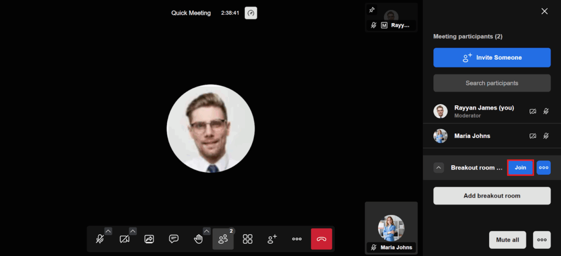561x256 pixels.
Task: Click the pin icon on Rayyan's thumbnail
Action: click(372, 10)
